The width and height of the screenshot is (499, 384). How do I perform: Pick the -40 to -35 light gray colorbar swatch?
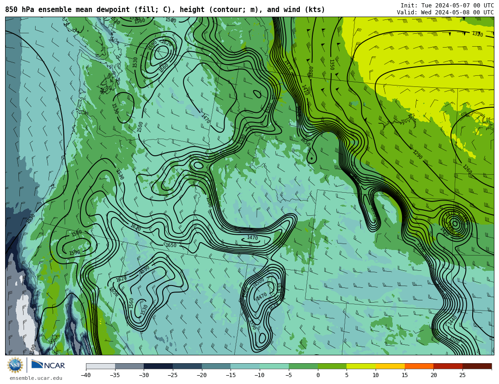[x=101, y=366]
